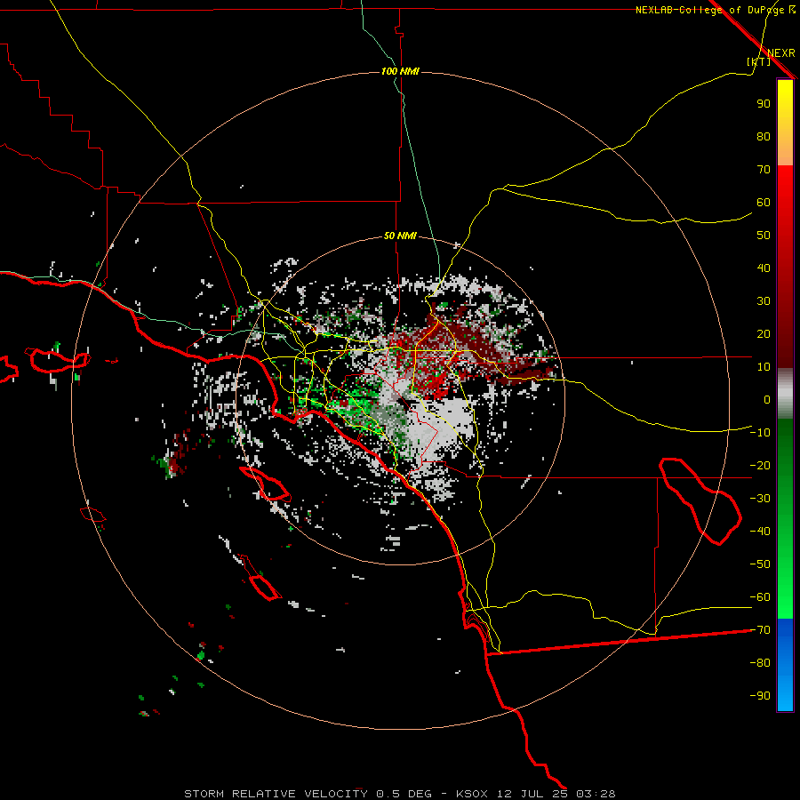Click the "50 NMI" range ring label

[401, 236]
